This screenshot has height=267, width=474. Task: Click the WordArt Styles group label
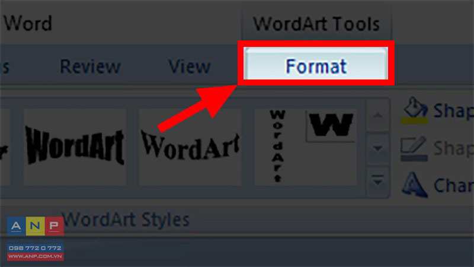pyautogui.click(x=126, y=220)
